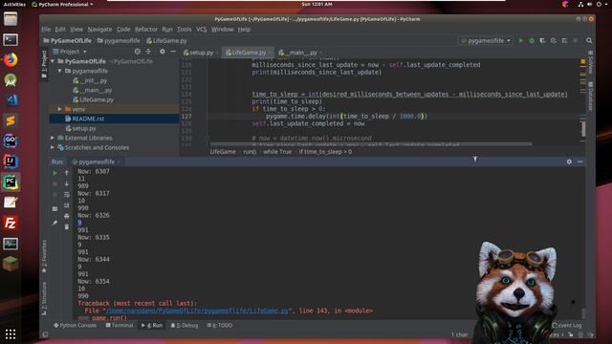Open the Refactor menu

[146, 30]
